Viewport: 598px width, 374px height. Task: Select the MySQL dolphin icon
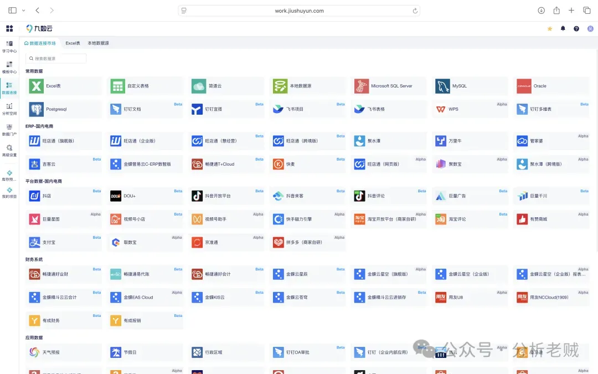442,86
